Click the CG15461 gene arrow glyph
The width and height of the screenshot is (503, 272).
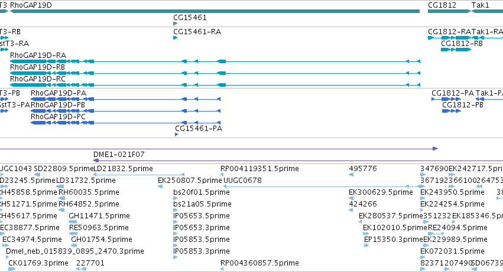175,24
